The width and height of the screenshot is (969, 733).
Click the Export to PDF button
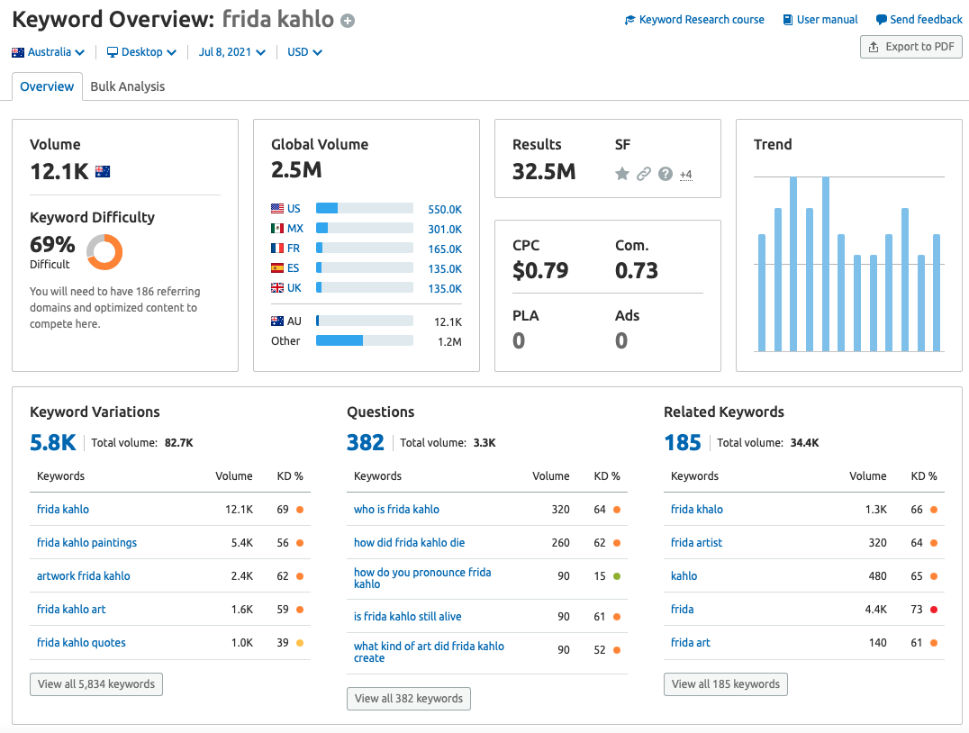click(911, 47)
